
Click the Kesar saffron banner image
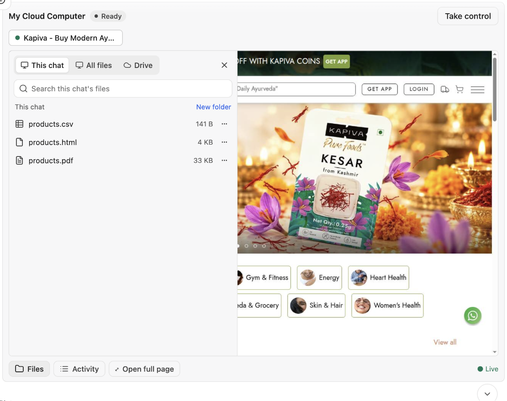tap(364, 178)
